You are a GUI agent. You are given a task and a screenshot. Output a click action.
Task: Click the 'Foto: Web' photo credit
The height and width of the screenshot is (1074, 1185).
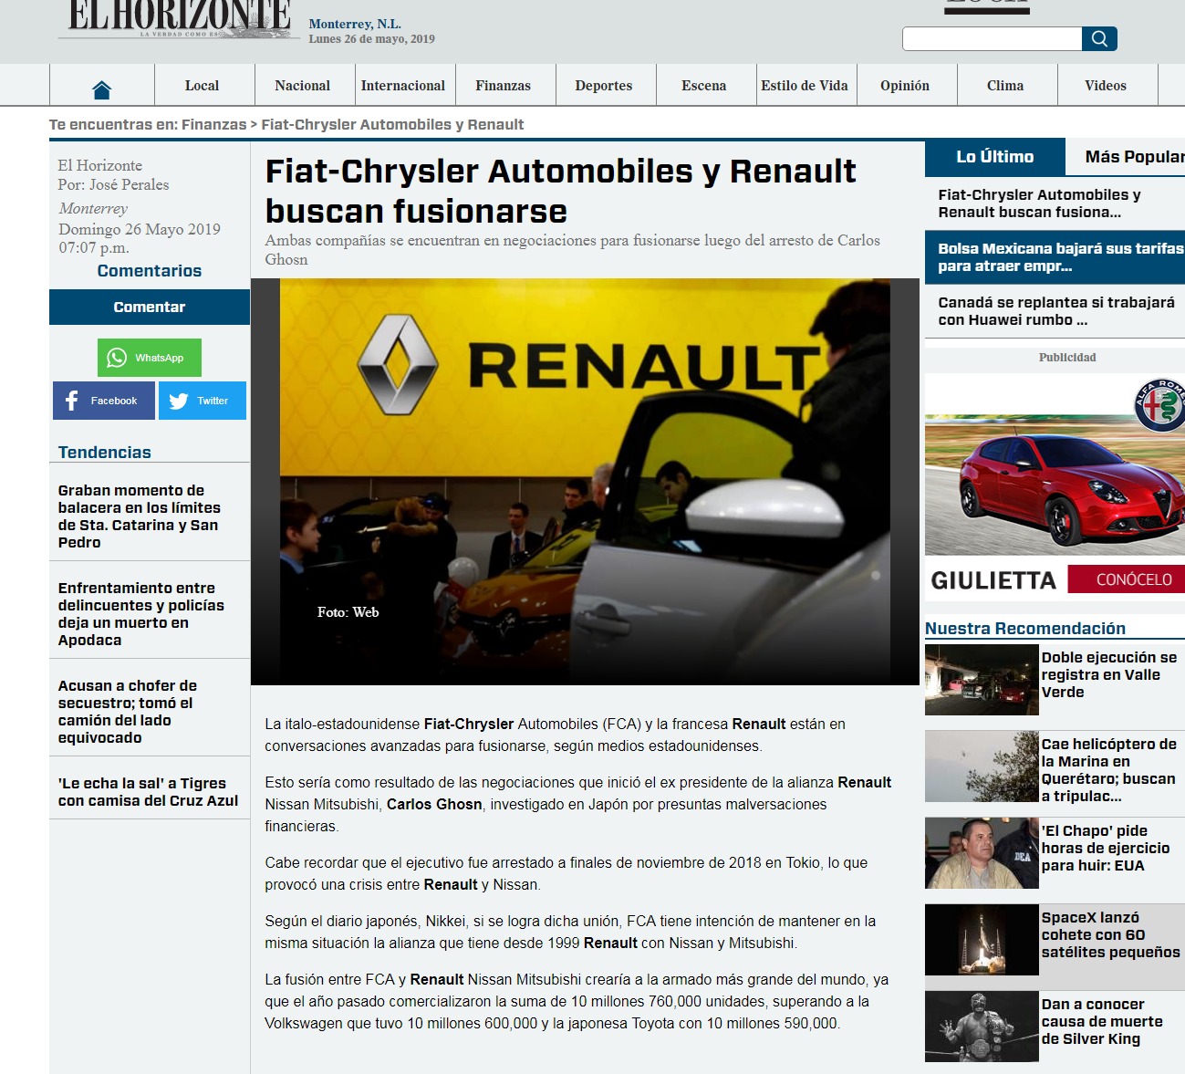pyautogui.click(x=348, y=612)
